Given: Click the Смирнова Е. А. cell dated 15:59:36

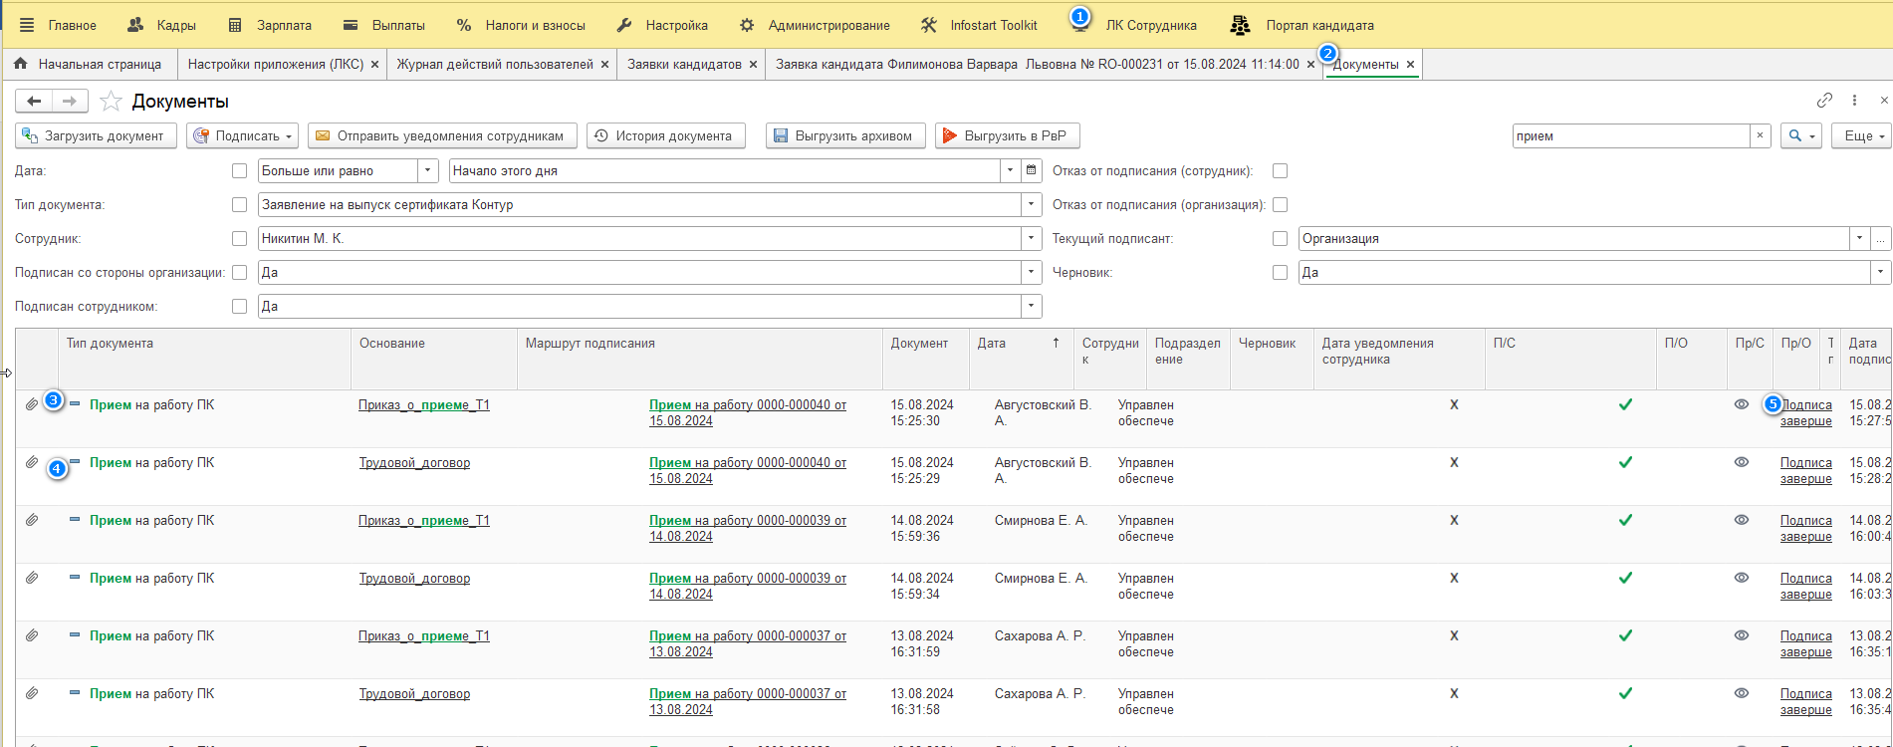Looking at the screenshot, I should click(1041, 521).
